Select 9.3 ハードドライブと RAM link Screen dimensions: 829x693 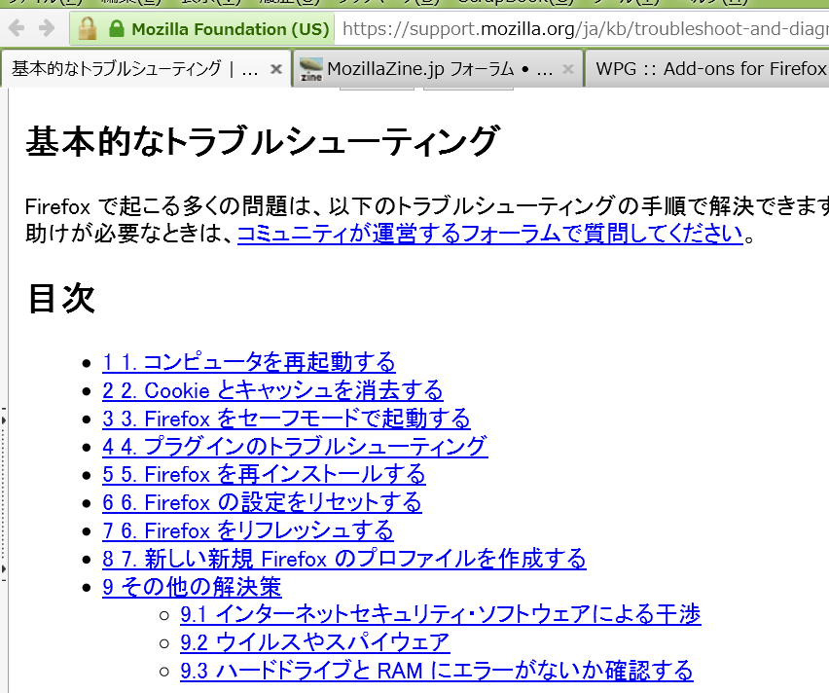tap(436, 671)
